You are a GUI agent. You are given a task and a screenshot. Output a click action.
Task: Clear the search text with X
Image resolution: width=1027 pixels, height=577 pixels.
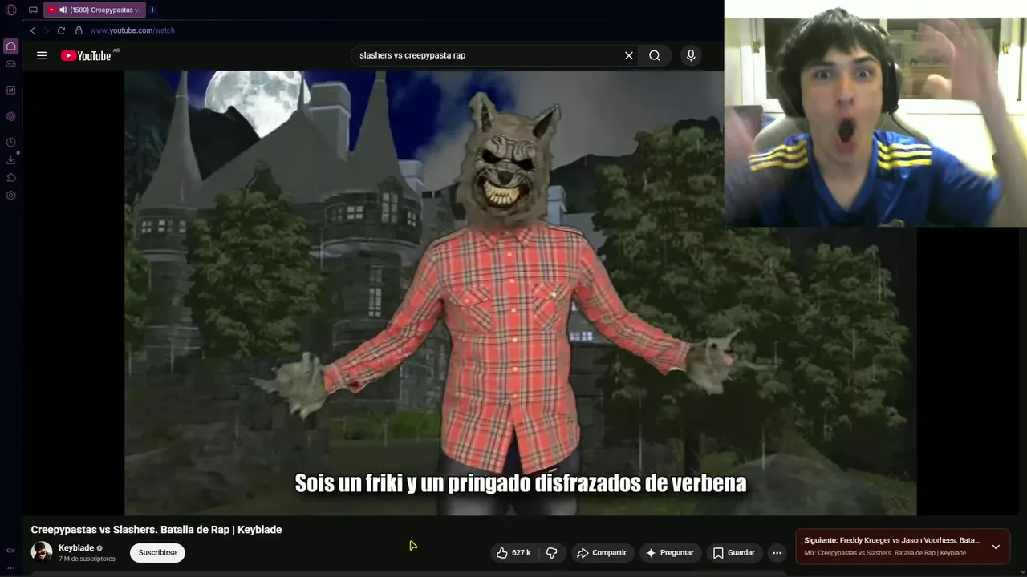pyautogui.click(x=629, y=55)
